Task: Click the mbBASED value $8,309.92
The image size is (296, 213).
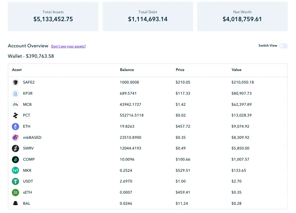Action: click(x=240, y=137)
